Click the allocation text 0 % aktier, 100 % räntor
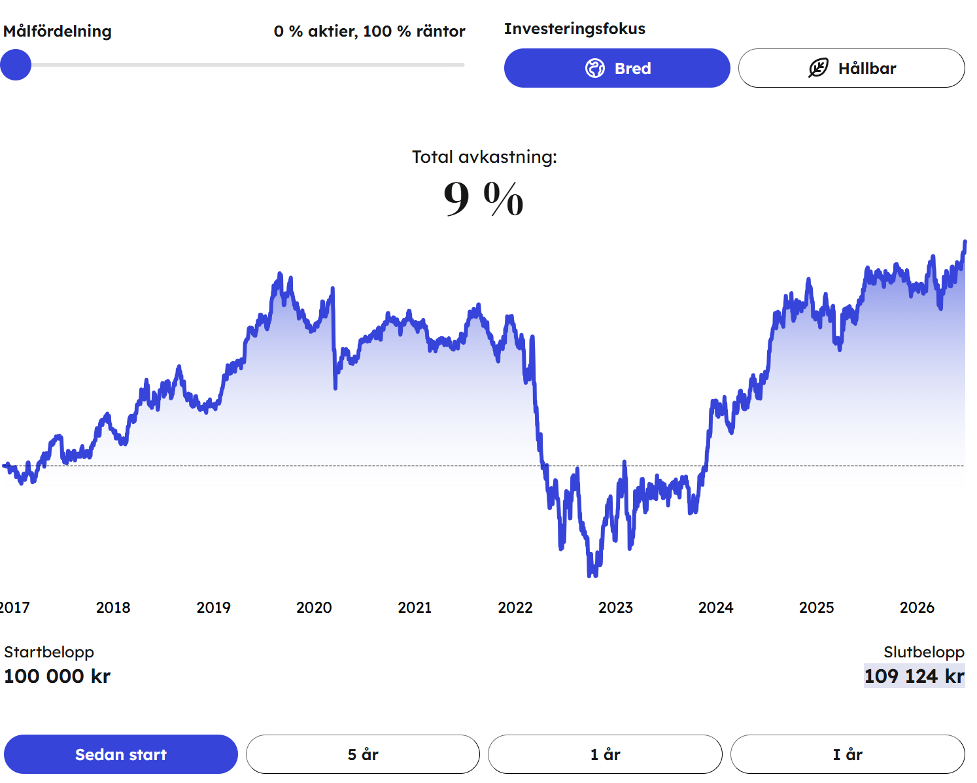Screen dimensions: 977x783 pyautogui.click(x=369, y=31)
